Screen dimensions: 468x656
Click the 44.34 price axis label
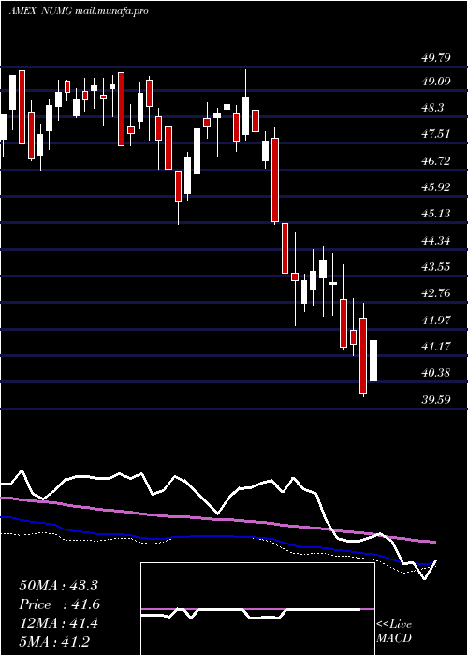pos(436,240)
